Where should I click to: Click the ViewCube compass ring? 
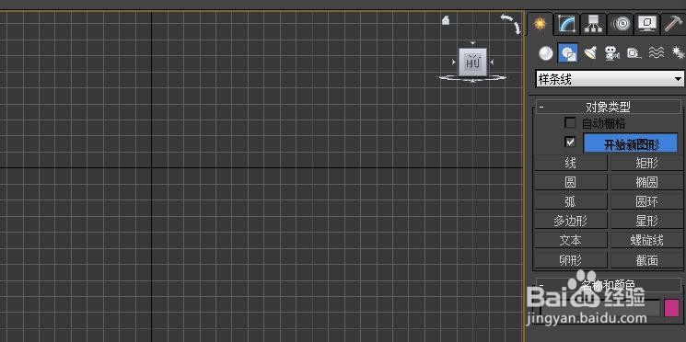[x=472, y=78]
